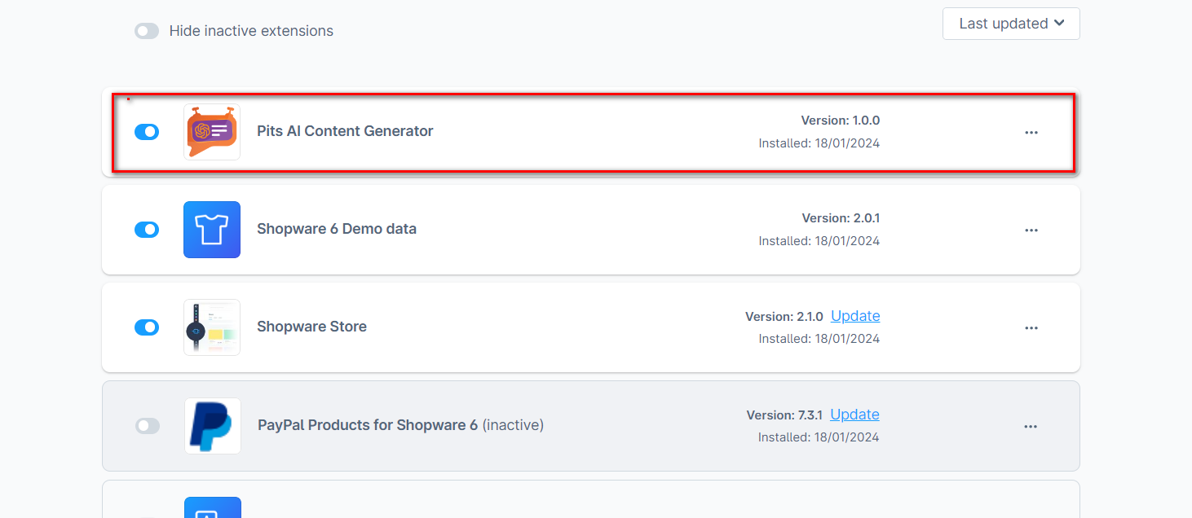Screen dimensions: 1192x518
Task: Select the Pits AI Content Generator name
Action: pyautogui.click(x=345, y=131)
